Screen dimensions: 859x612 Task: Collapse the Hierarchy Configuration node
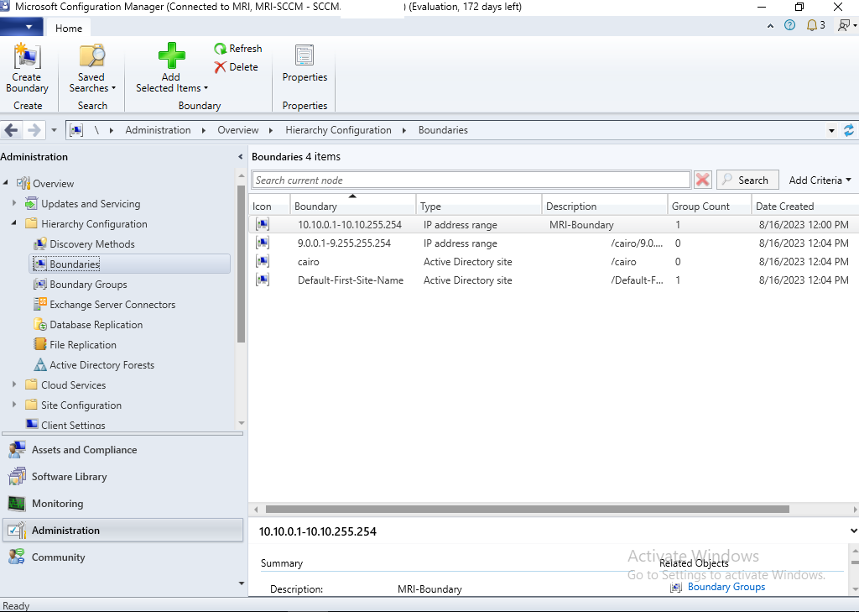point(14,224)
